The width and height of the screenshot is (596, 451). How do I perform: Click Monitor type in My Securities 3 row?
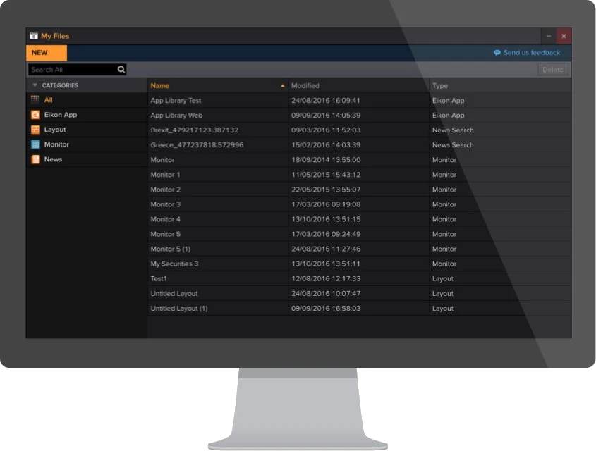pyautogui.click(x=444, y=264)
